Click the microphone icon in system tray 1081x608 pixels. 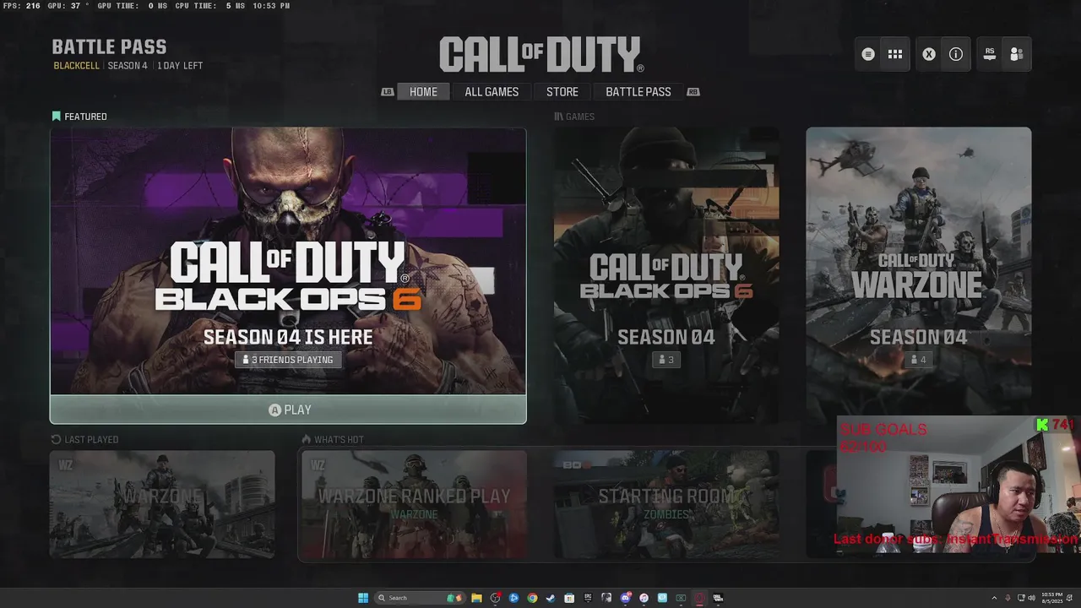coord(1008,598)
